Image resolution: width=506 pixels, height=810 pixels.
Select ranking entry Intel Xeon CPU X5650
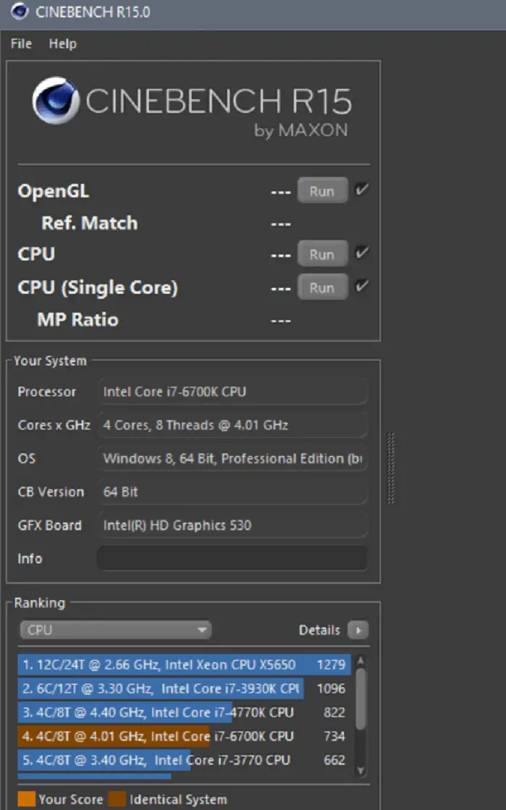184,665
